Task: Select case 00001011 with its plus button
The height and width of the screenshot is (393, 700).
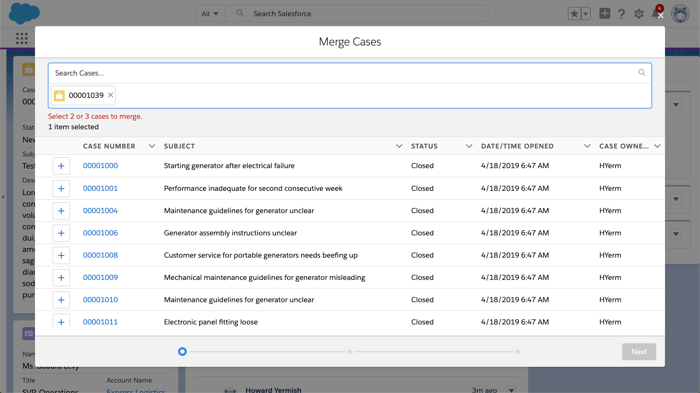Action: (x=61, y=322)
